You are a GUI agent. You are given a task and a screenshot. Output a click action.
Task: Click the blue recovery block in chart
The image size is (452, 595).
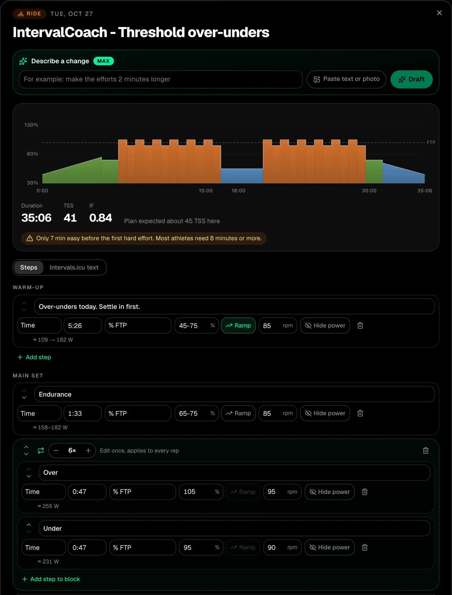[x=242, y=176]
